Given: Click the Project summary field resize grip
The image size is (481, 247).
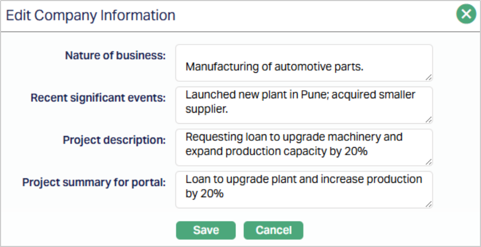Looking at the screenshot, I should click(x=428, y=203).
